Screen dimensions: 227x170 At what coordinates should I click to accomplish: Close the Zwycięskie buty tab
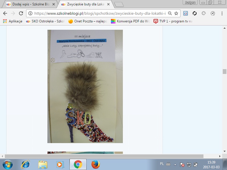click(108, 4)
